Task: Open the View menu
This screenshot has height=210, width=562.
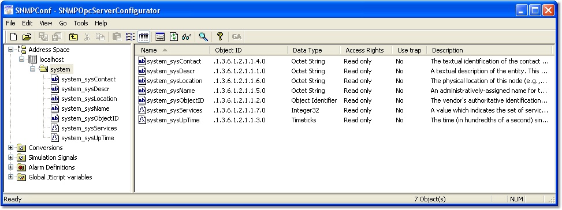Action: tap(46, 23)
